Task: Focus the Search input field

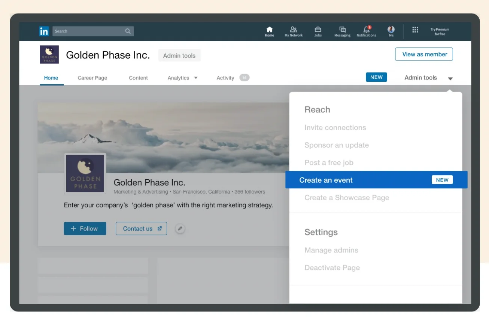Action: (93, 31)
